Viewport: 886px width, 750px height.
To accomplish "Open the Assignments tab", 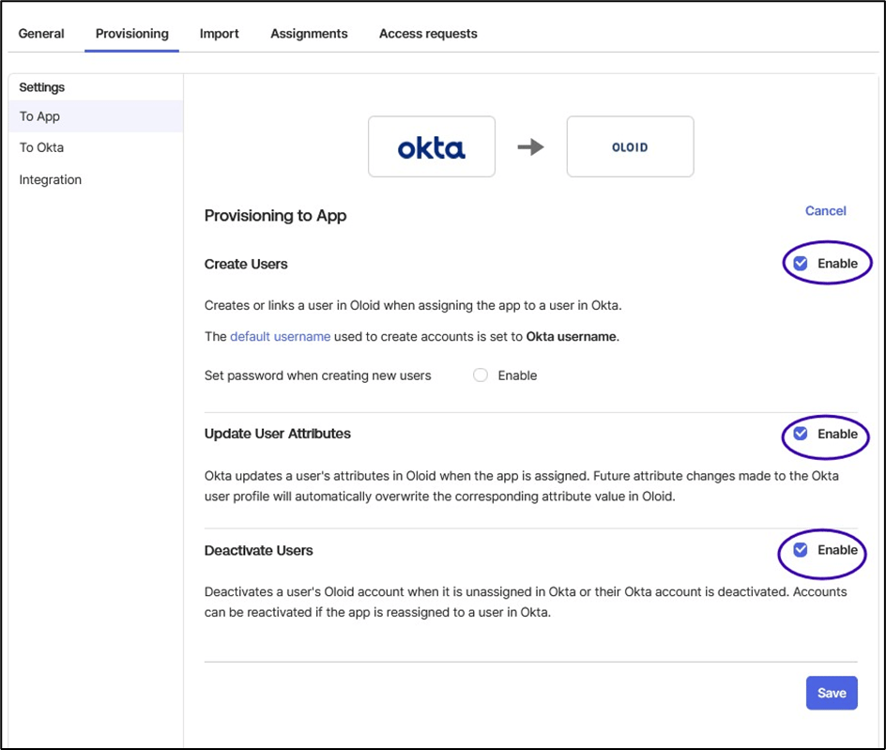I will pyautogui.click(x=309, y=34).
